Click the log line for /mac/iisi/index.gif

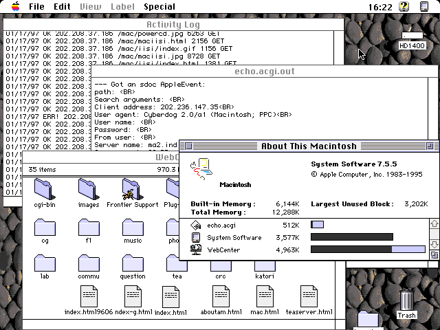coord(119,49)
